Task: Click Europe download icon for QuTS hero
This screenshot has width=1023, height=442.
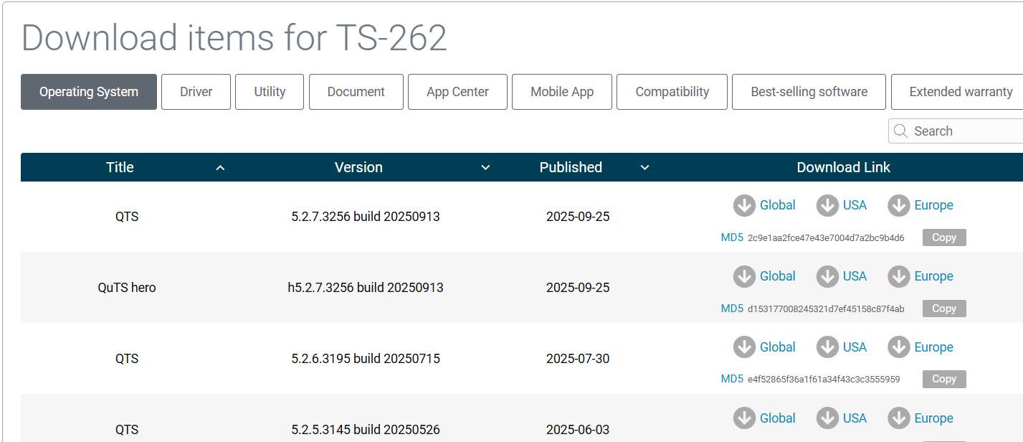Action: pos(898,276)
